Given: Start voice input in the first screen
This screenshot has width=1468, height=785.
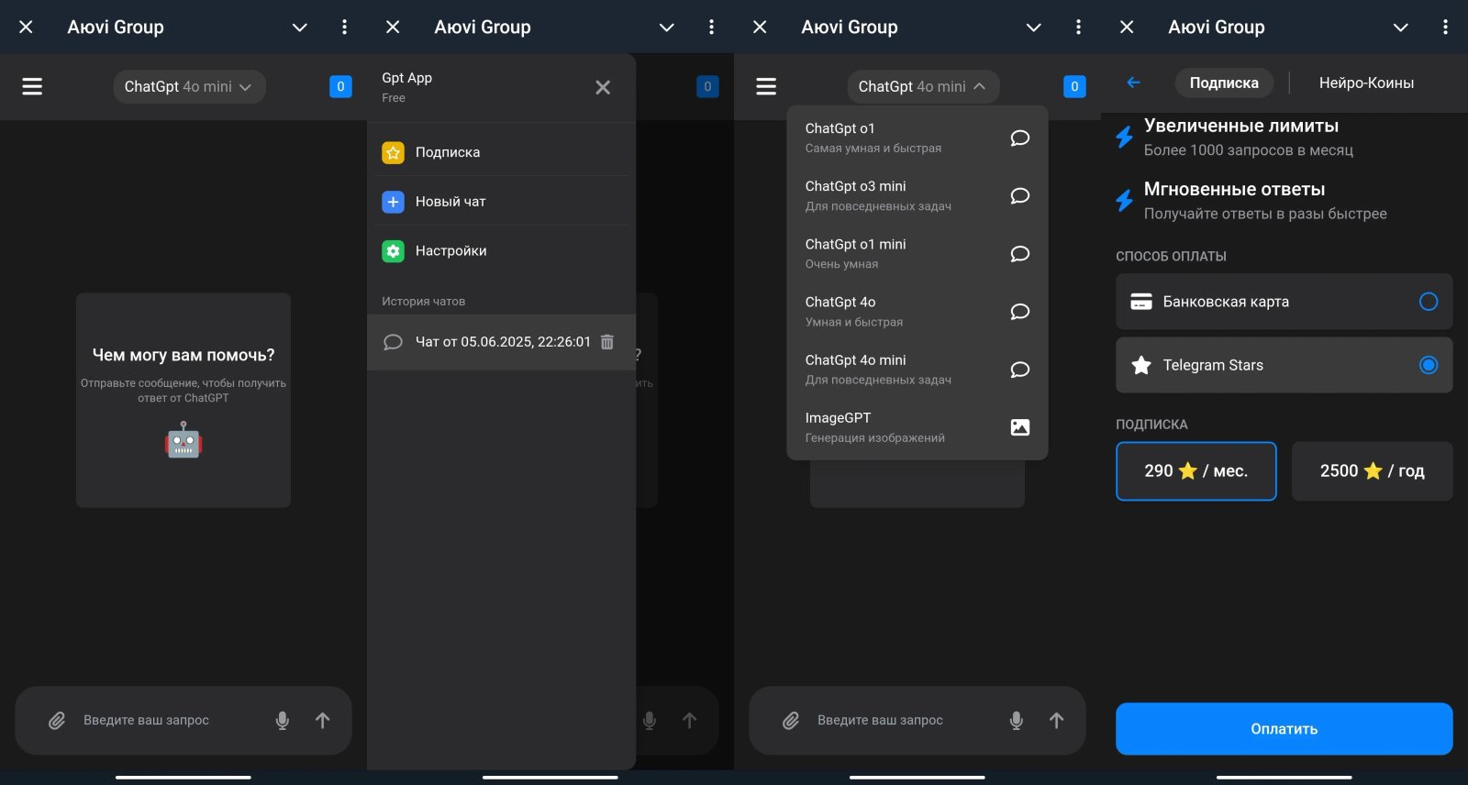Looking at the screenshot, I should [283, 721].
